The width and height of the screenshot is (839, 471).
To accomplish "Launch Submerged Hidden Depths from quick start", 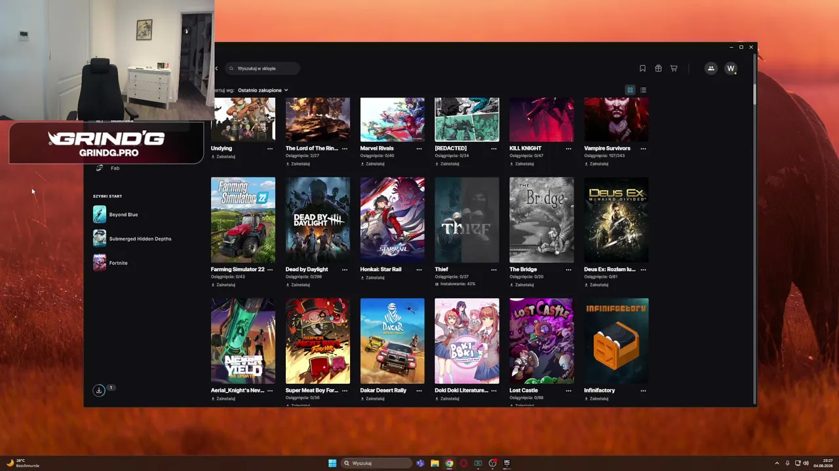I will (132, 239).
